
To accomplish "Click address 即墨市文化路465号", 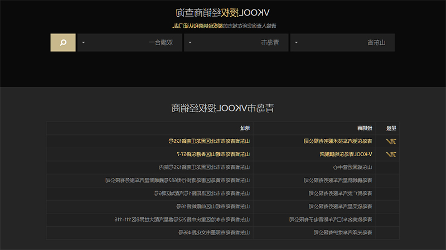I will [214, 232].
